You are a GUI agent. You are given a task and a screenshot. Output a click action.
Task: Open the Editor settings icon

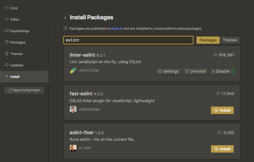coord(7,19)
